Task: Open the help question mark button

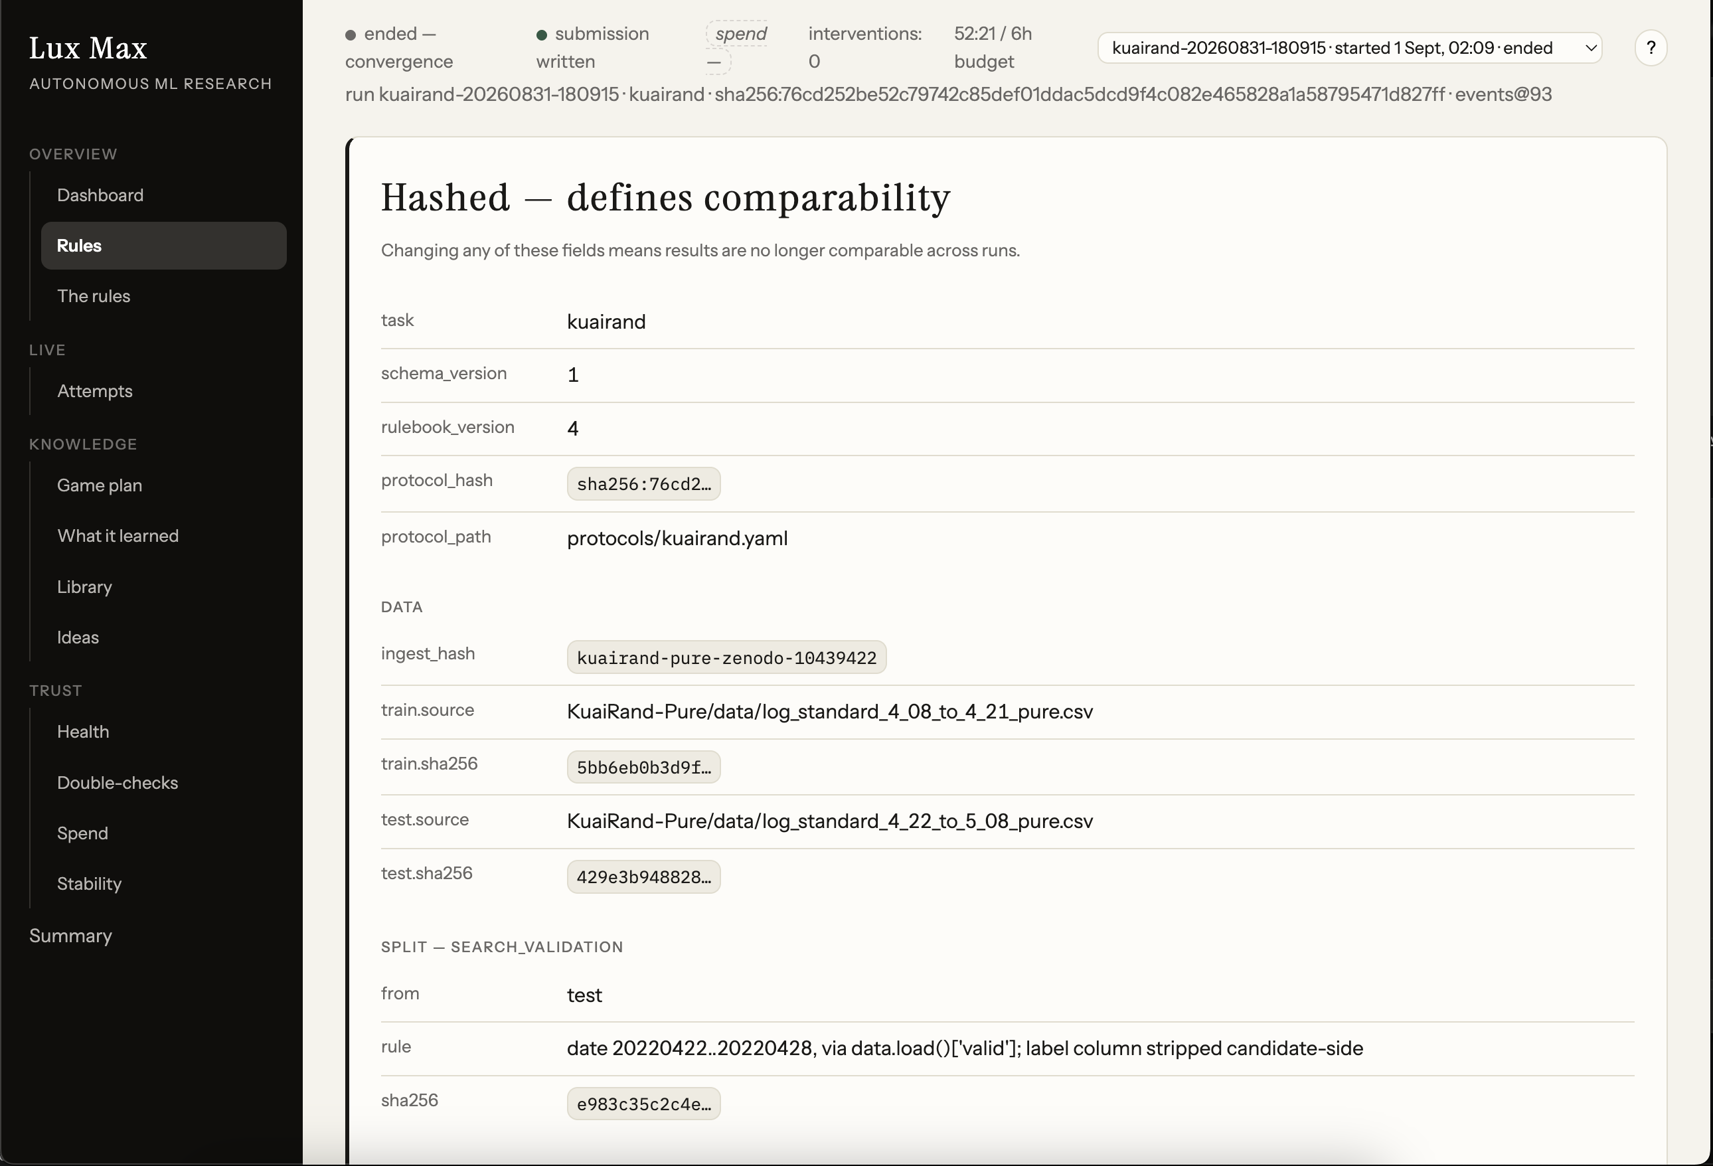Action: tap(1651, 48)
